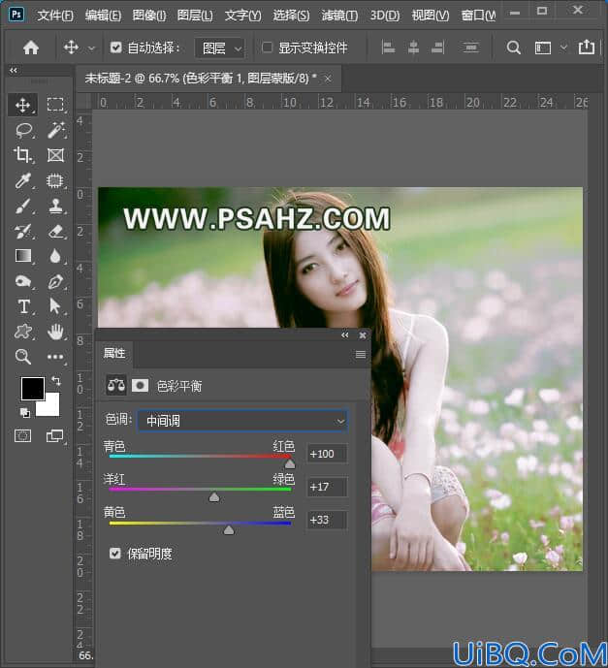This screenshot has height=668, width=608.
Task: Select the Horizontal Type tool
Action: tap(24, 306)
